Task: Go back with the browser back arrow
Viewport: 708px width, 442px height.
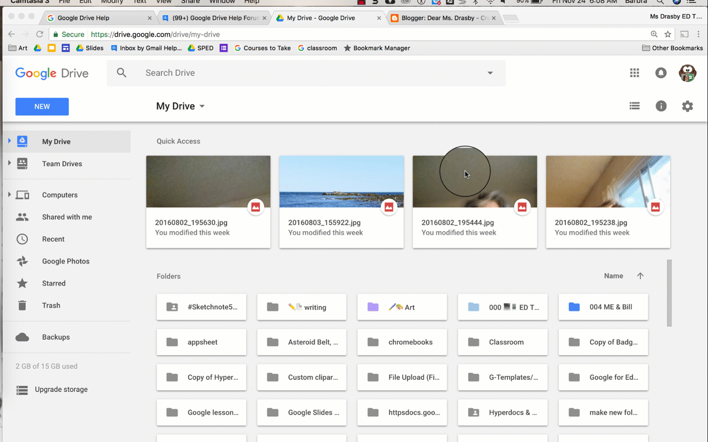Action: [11, 34]
